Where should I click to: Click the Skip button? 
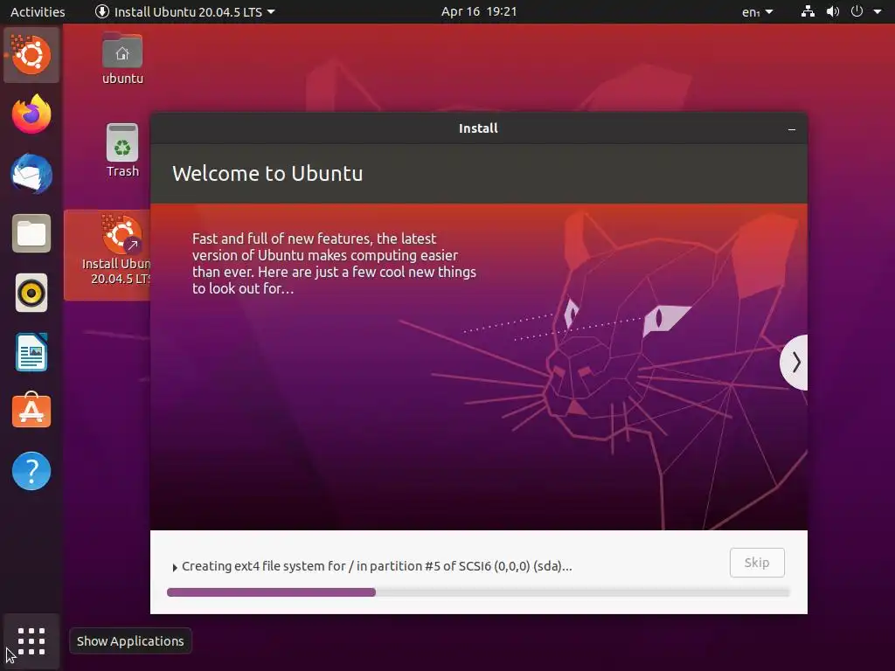click(757, 563)
